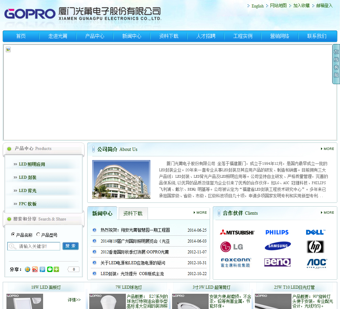The height and width of the screenshot is (309, 340).
Task: Open the 18W LED panel light thumbnail
Action: tap(25, 302)
